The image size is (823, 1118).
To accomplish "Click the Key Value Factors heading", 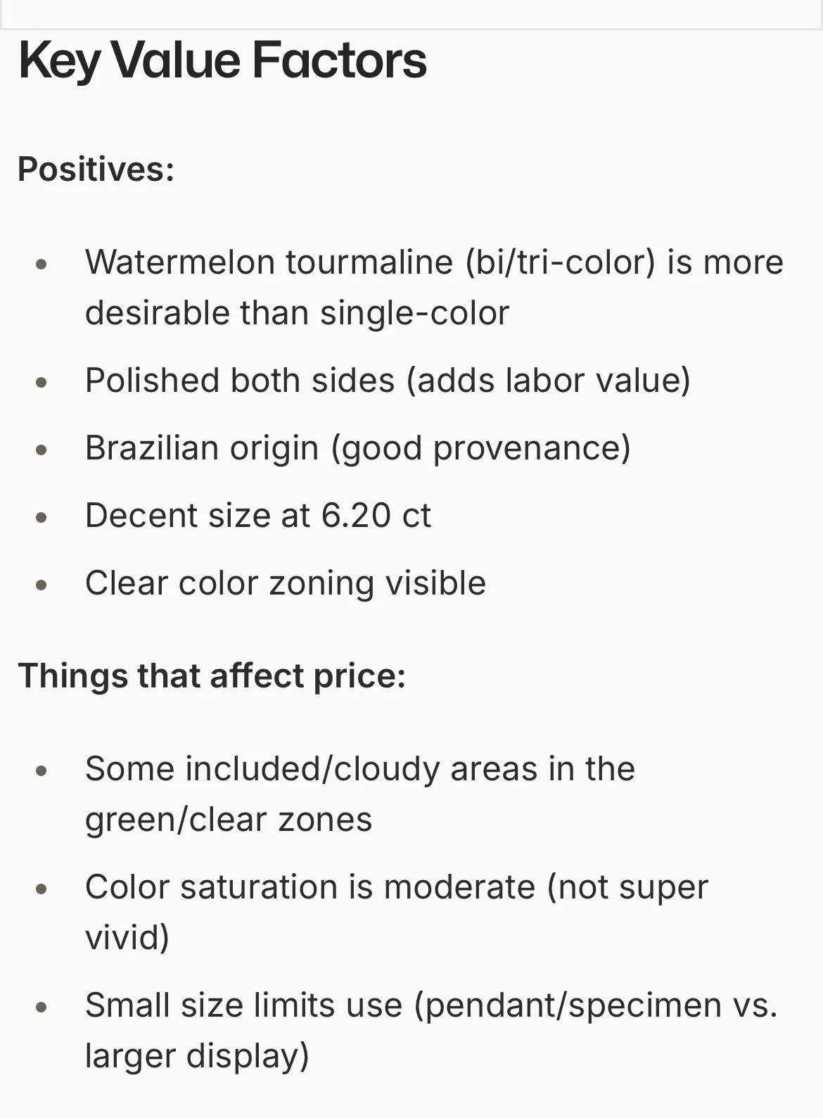I will pos(222,61).
